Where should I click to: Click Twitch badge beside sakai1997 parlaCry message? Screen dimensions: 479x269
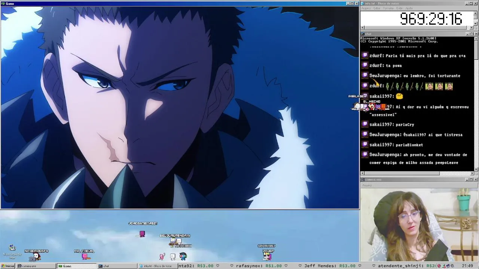(x=365, y=124)
